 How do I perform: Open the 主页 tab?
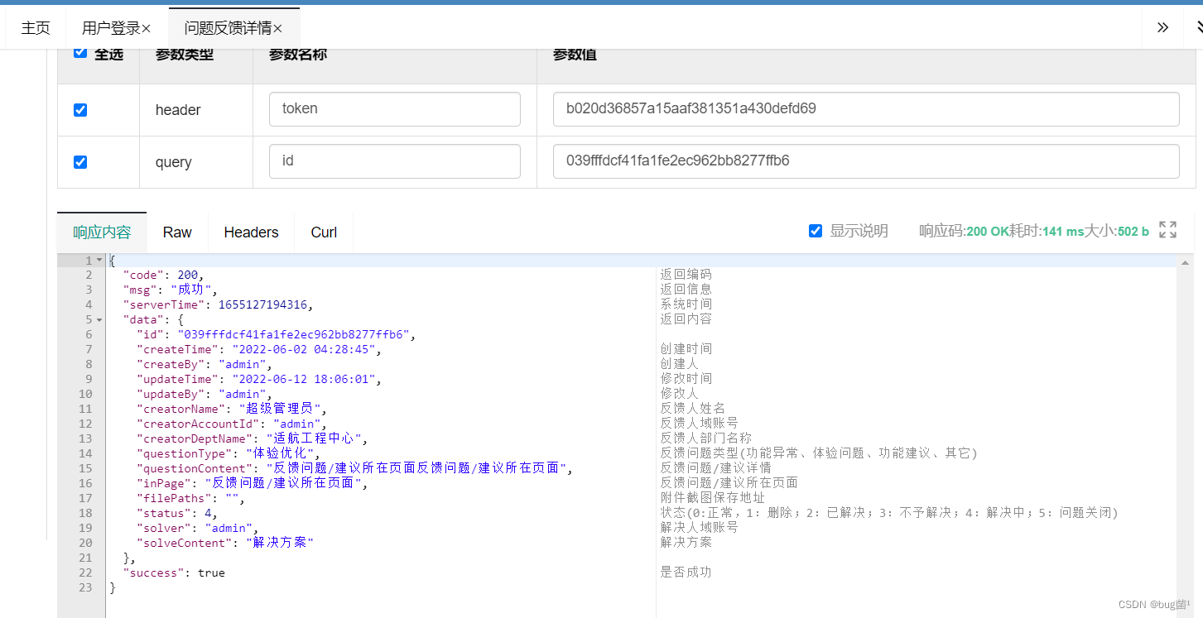coord(36,28)
